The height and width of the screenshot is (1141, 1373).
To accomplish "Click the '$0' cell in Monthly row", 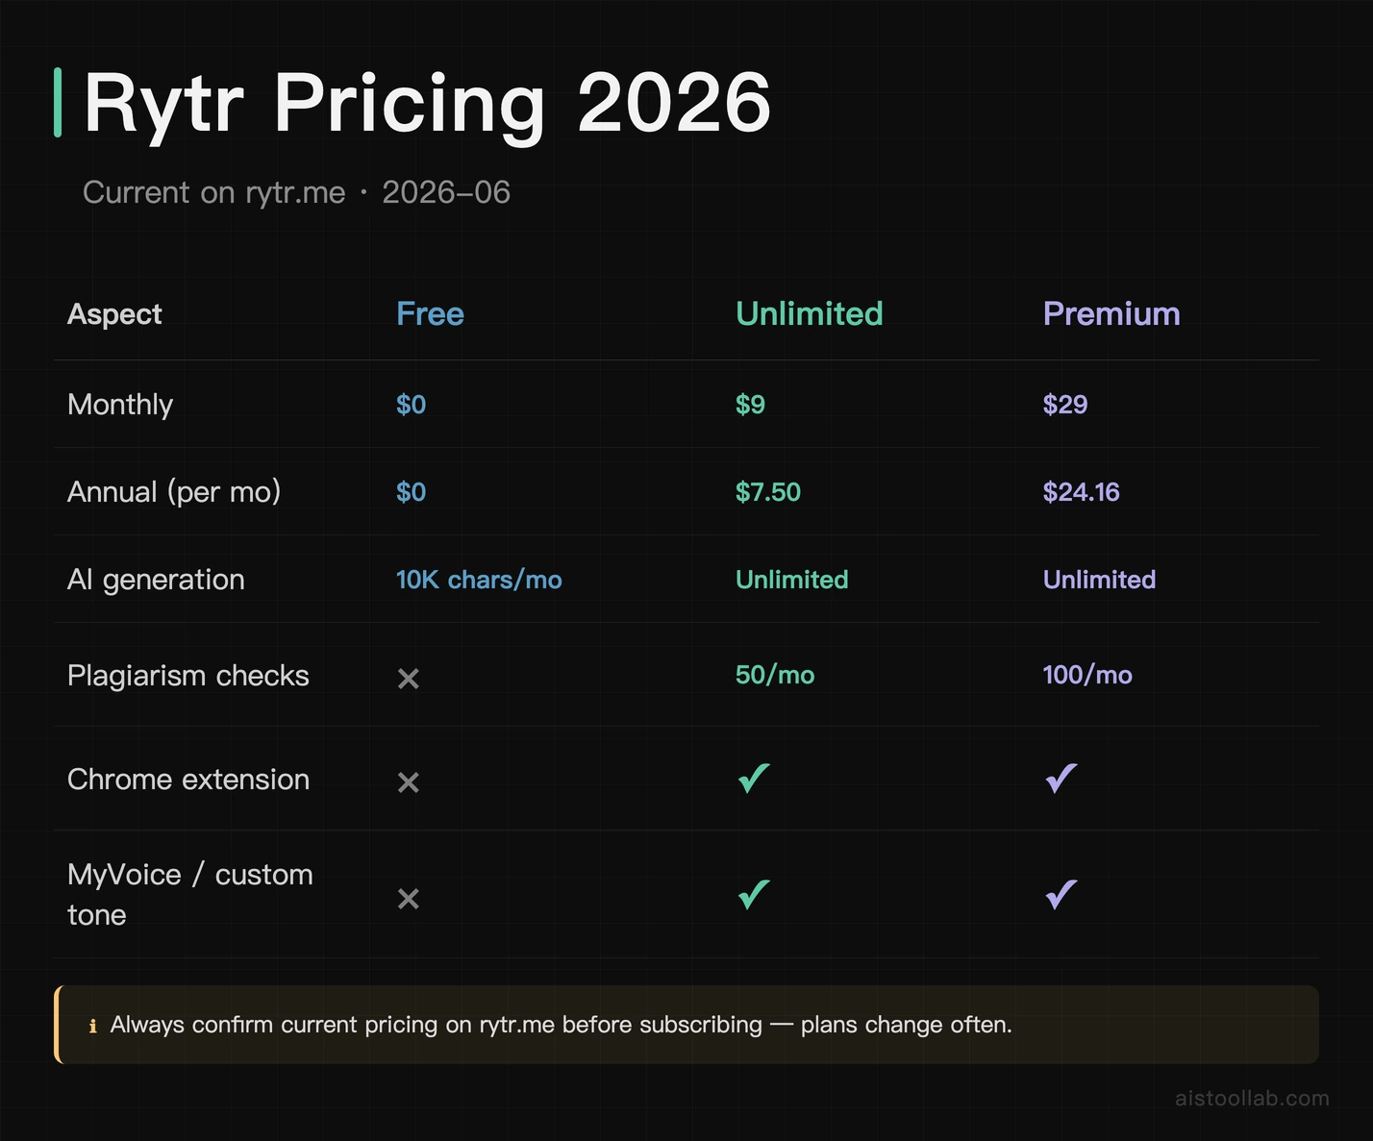I will (x=411, y=405).
